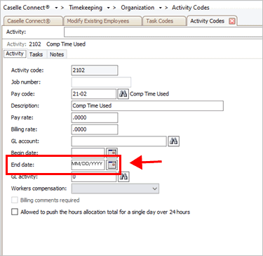This screenshot has height=256, width=263.
Task: Open pay code lookup binoculars icon
Action: point(123,94)
